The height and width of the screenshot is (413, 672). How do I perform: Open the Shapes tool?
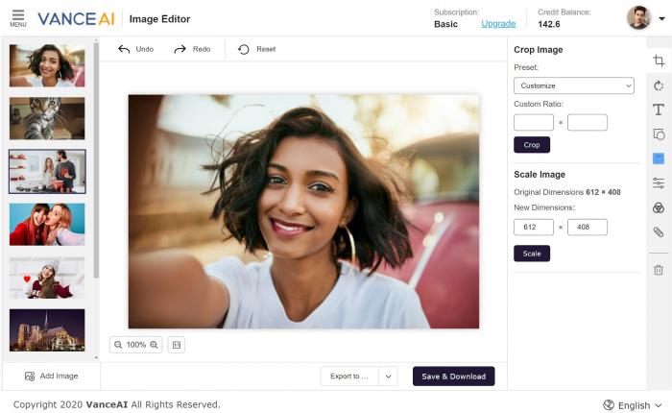pos(659,134)
